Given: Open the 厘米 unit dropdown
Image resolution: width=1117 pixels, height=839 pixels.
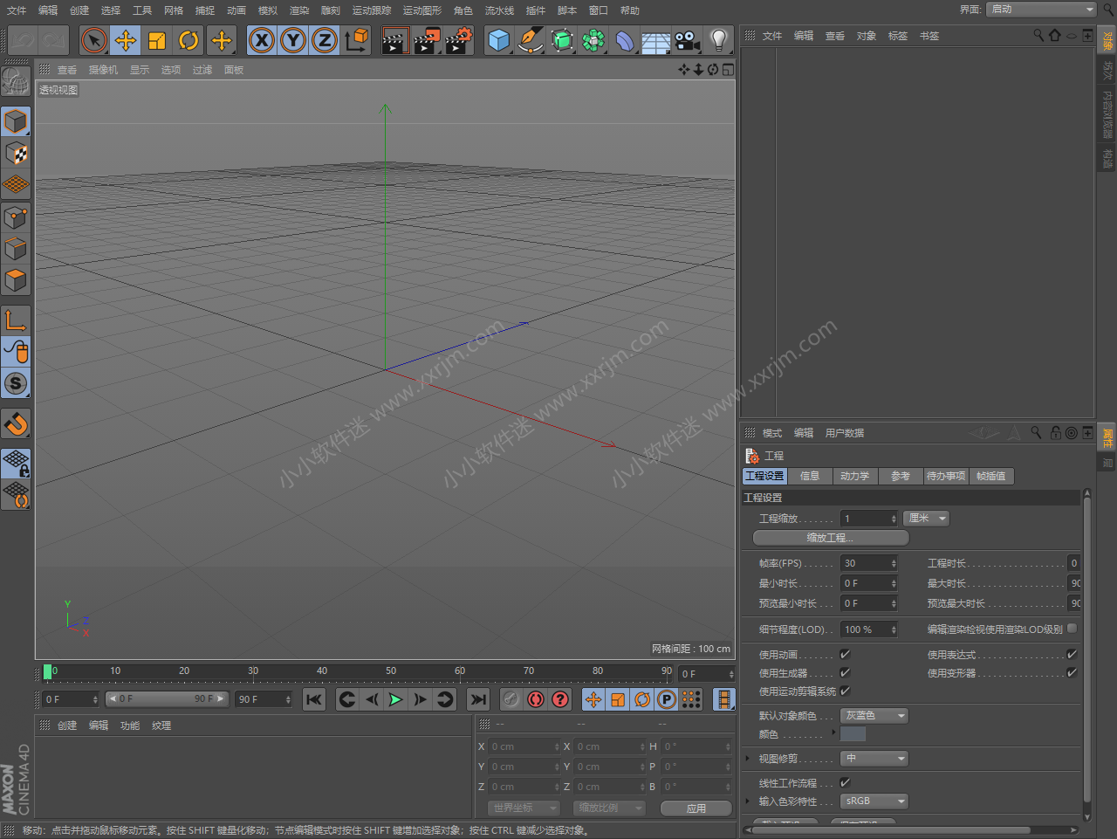Looking at the screenshot, I should tap(926, 519).
